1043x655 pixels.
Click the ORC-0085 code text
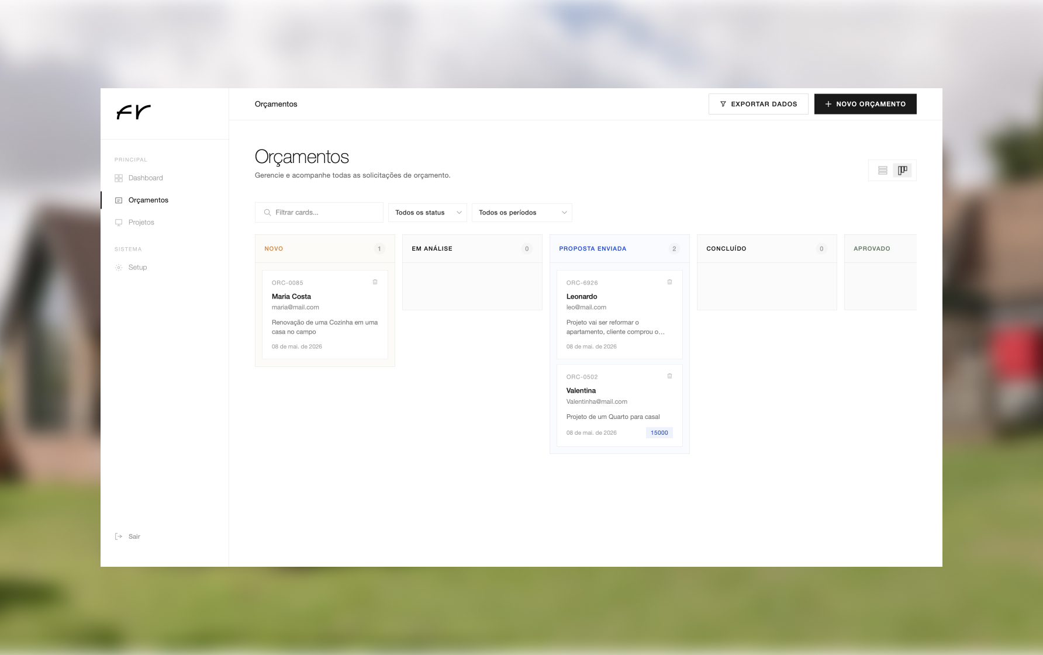288,283
